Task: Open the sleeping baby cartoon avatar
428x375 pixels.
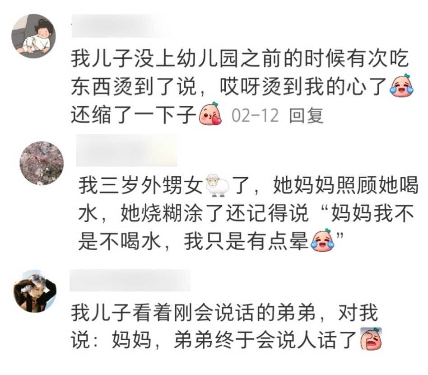Action: coord(33,36)
